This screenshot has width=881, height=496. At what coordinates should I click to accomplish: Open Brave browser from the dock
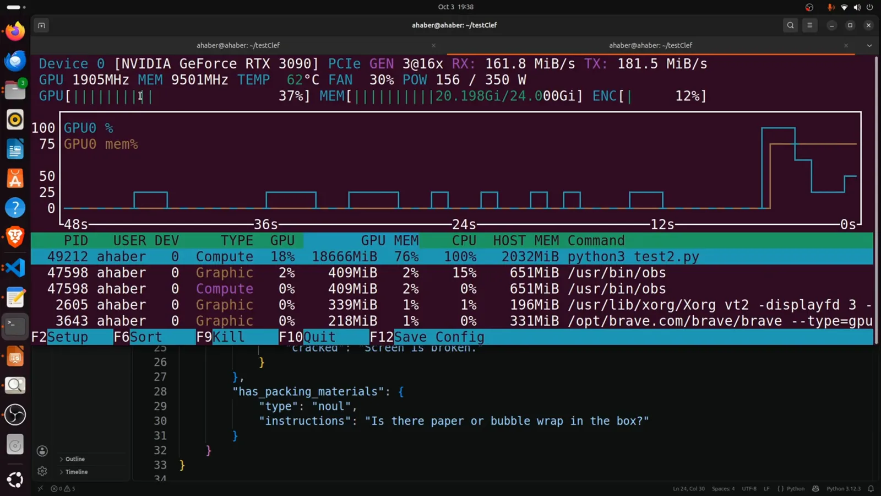tap(15, 238)
